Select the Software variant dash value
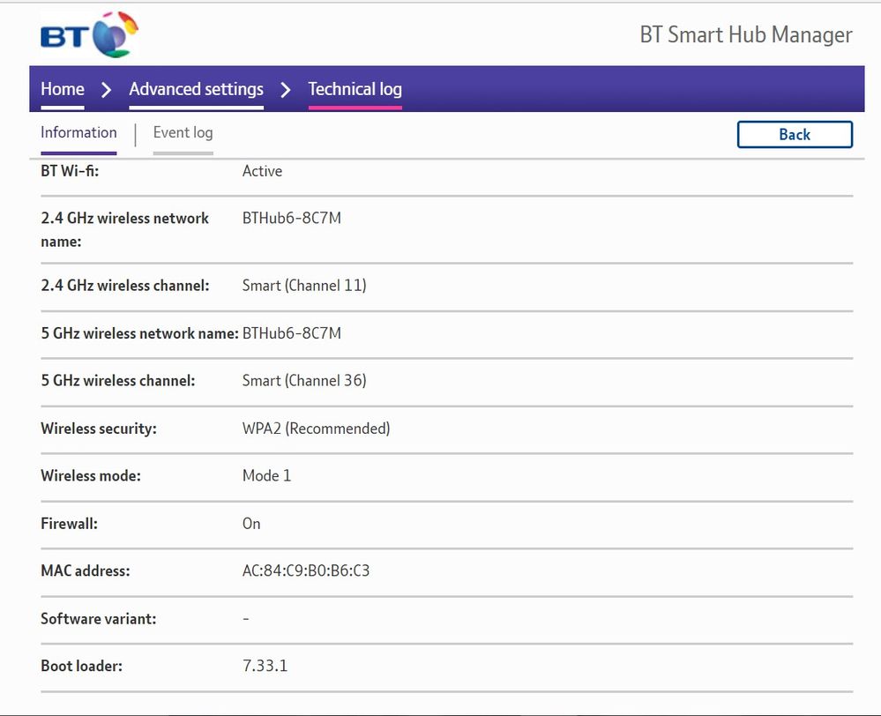The width and height of the screenshot is (881, 716). coord(245,619)
